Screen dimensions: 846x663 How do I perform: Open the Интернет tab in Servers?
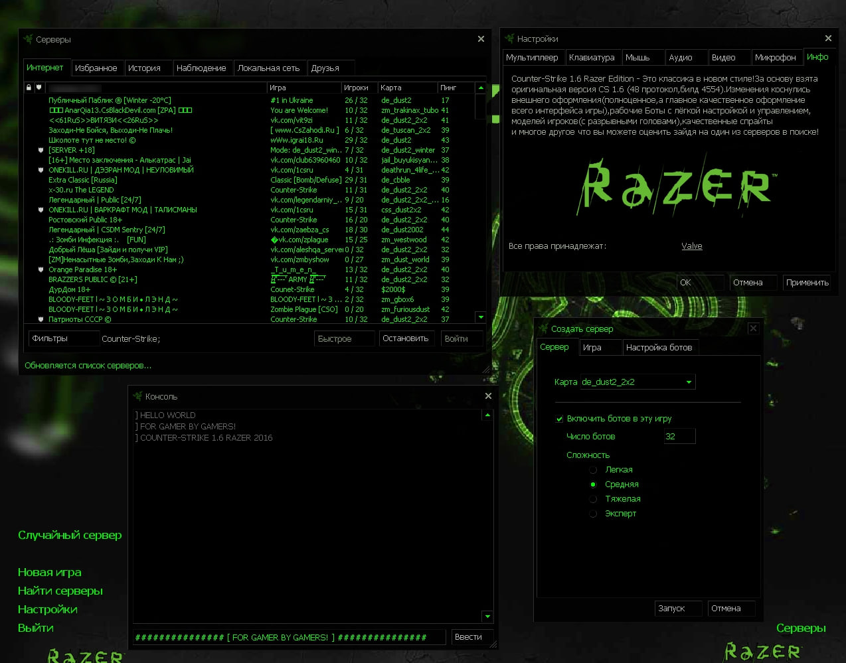coord(45,67)
